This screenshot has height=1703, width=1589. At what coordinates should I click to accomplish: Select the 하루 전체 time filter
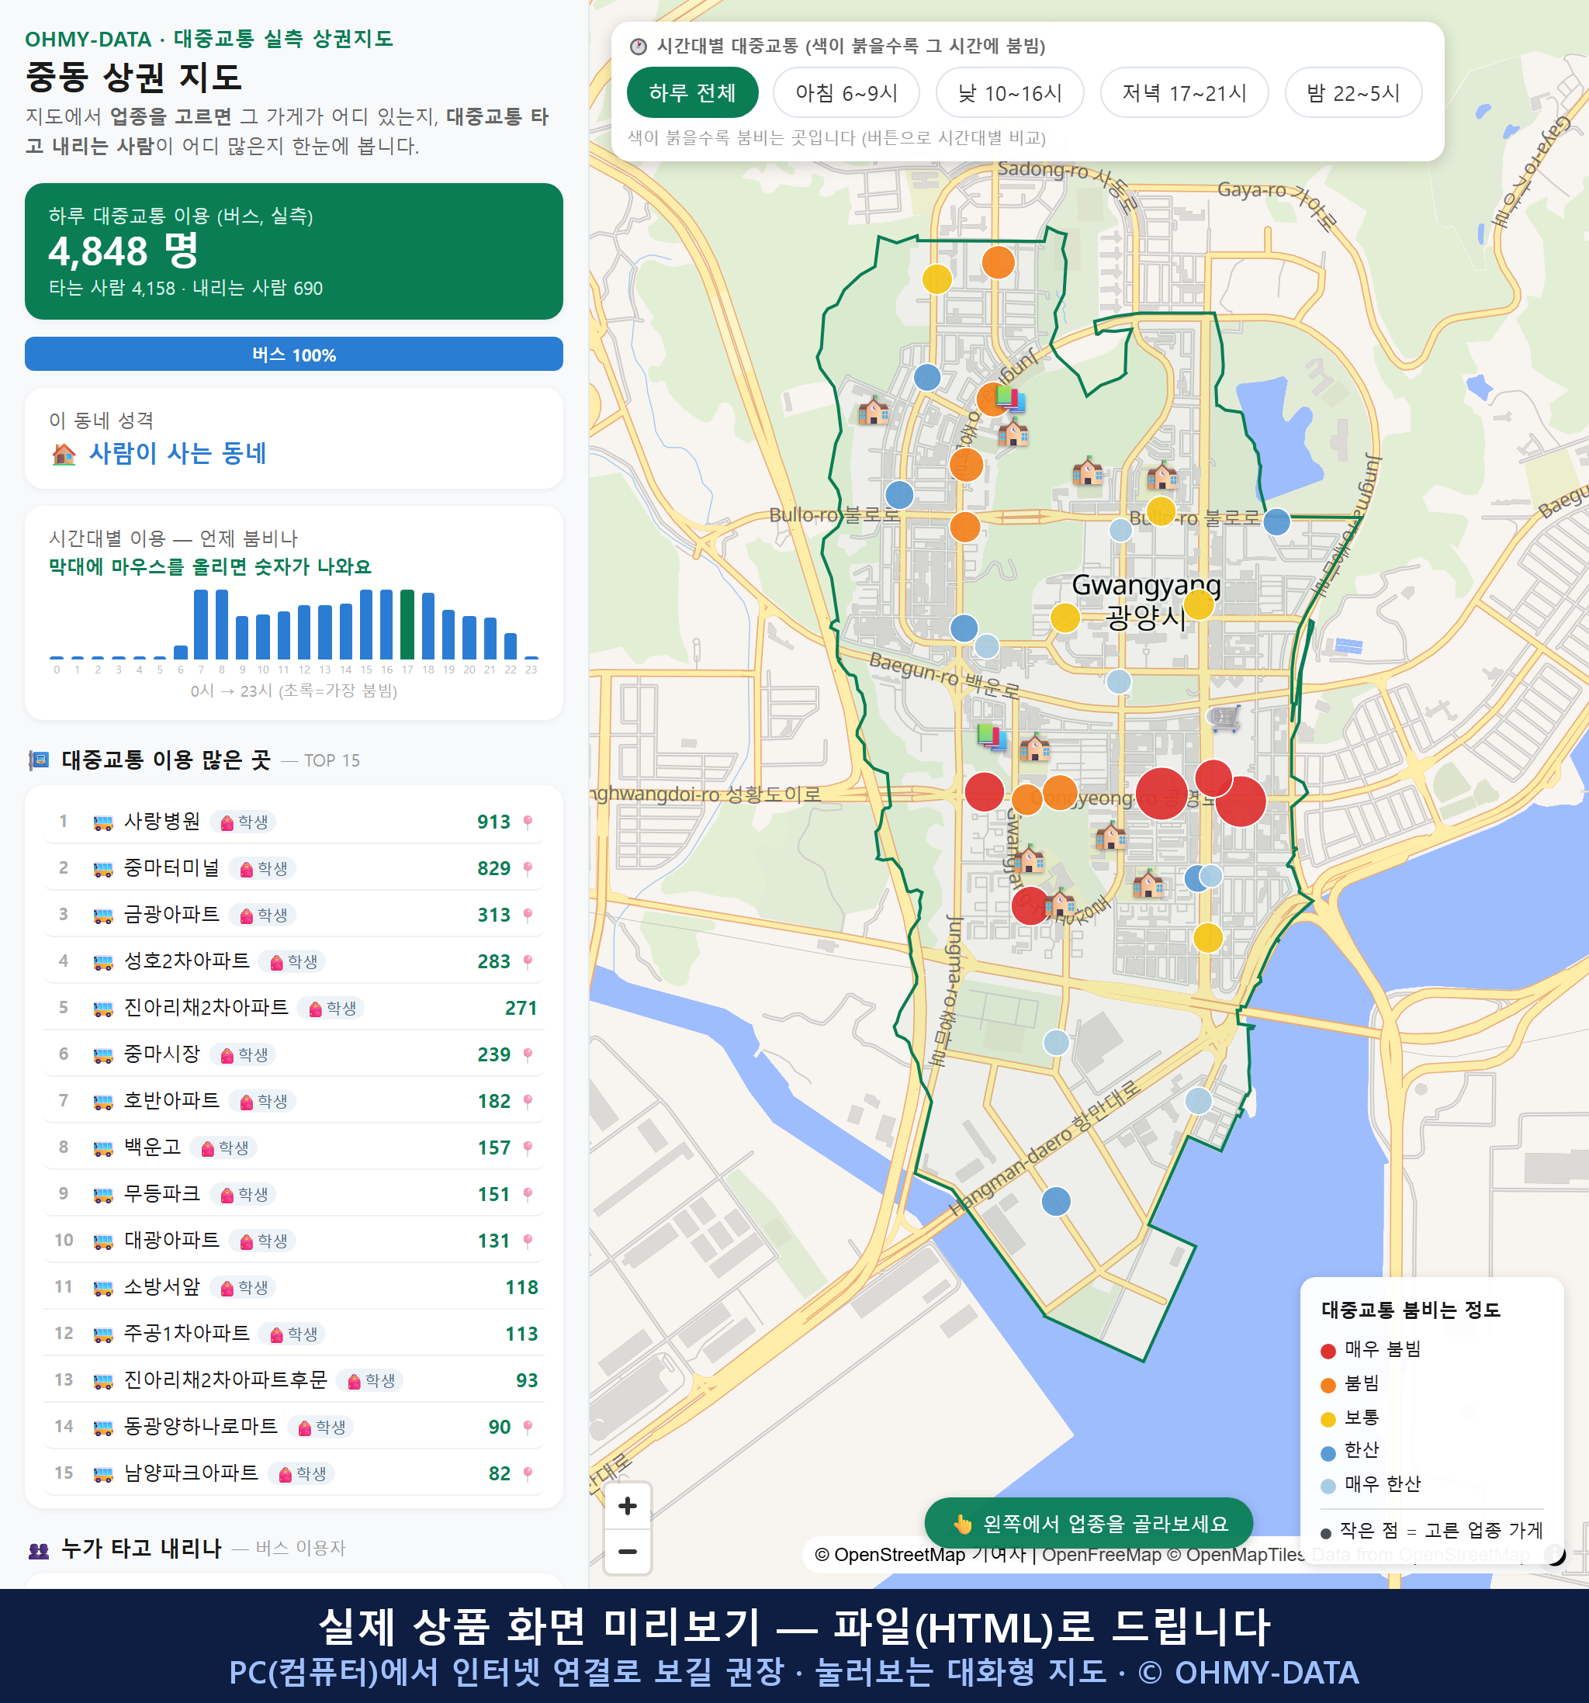(x=692, y=92)
